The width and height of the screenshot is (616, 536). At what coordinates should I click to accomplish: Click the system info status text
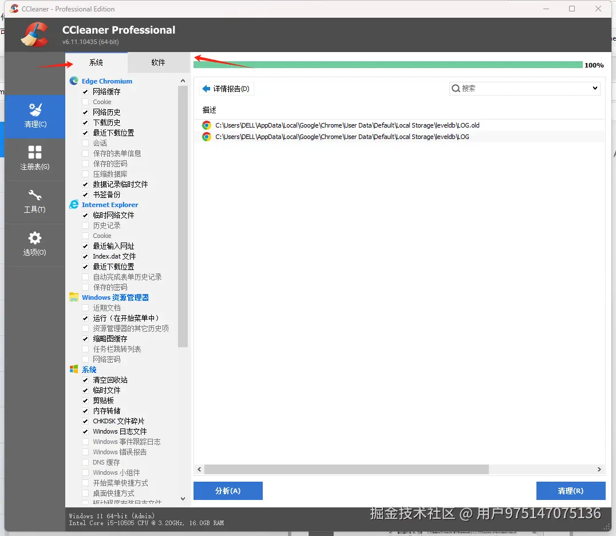pos(146,519)
